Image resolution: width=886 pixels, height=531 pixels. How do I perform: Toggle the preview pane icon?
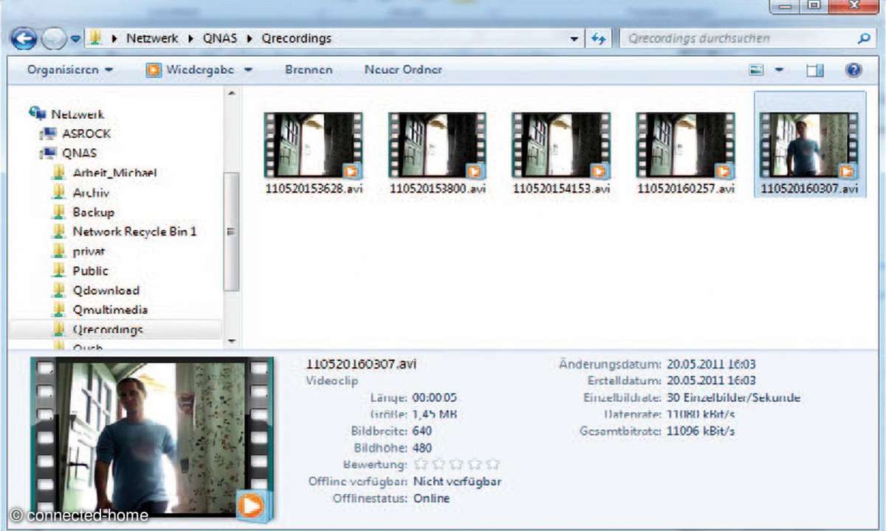point(815,70)
